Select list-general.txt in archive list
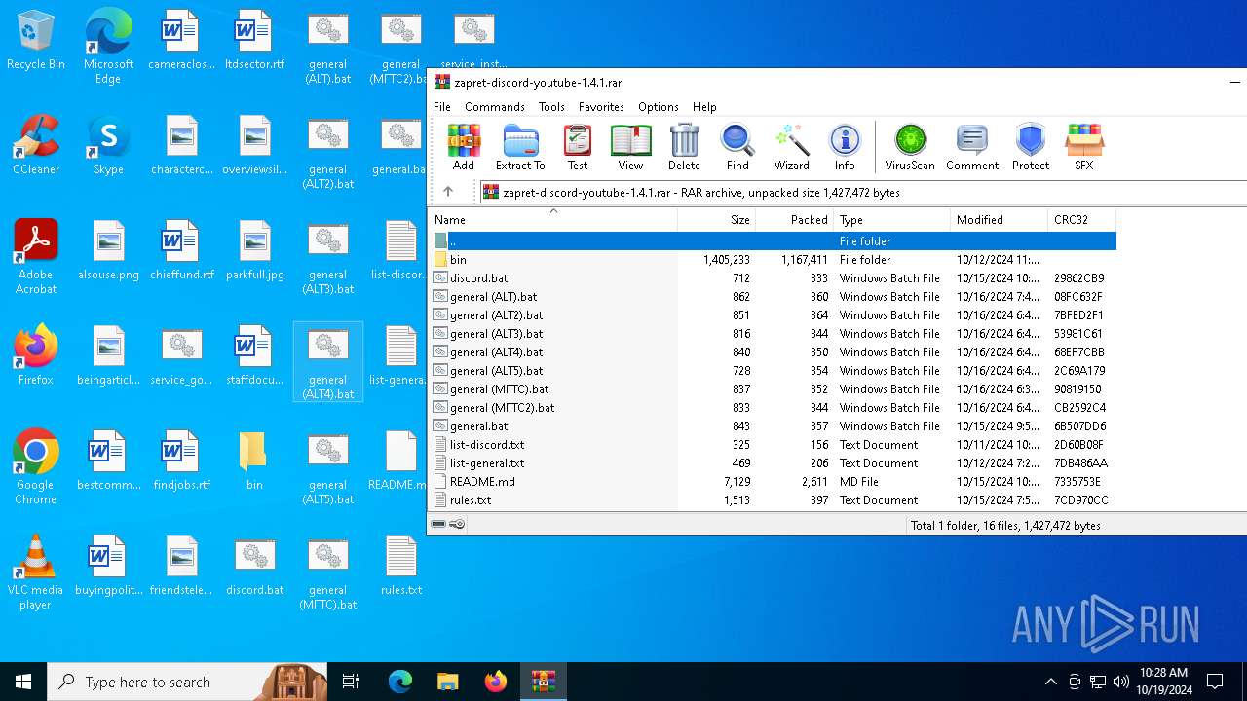The width and height of the screenshot is (1247, 701). [x=773, y=463]
